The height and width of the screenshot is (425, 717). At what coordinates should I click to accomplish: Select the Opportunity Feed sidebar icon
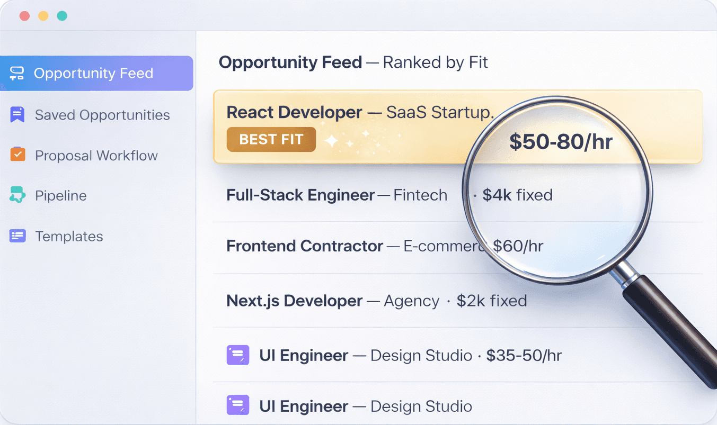pos(16,73)
